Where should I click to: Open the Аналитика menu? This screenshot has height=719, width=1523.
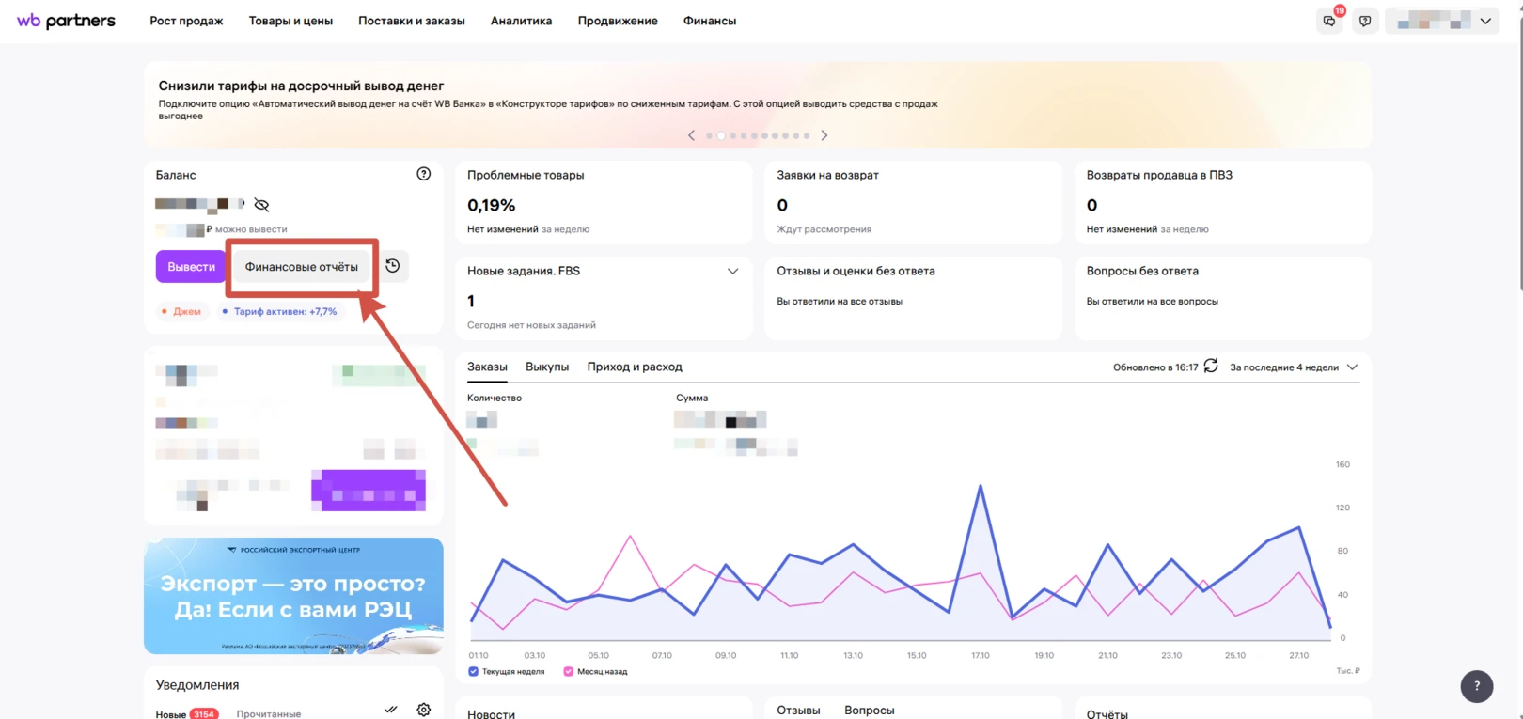[521, 21]
